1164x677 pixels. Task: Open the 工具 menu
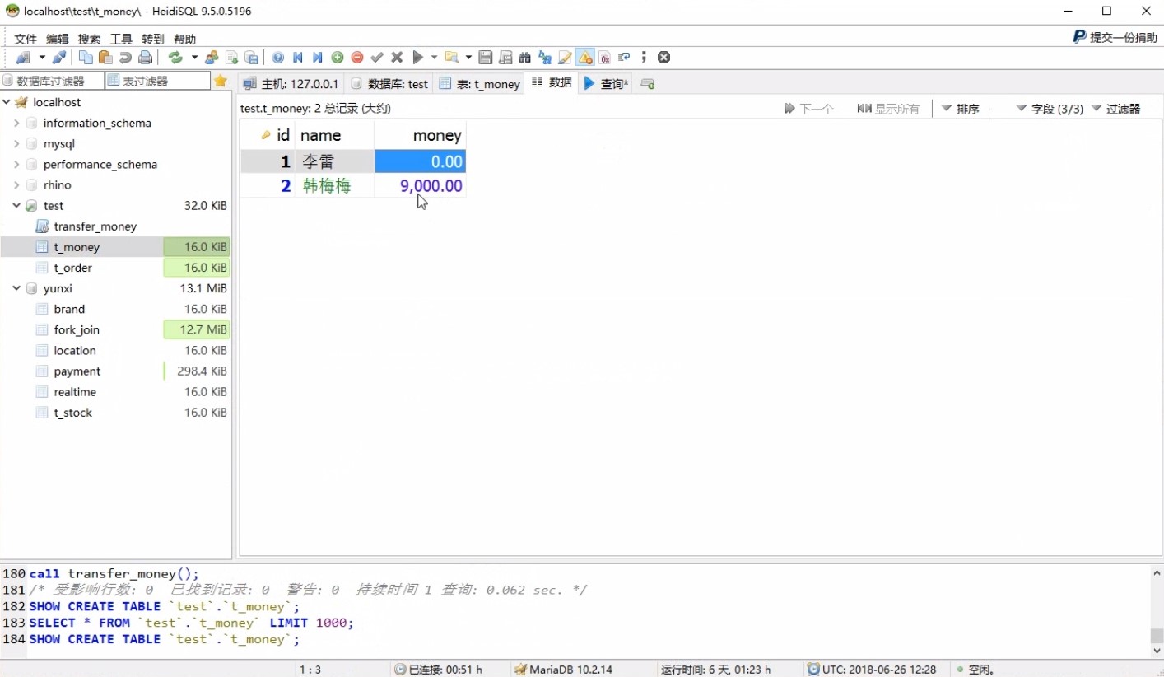pyautogui.click(x=121, y=39)
